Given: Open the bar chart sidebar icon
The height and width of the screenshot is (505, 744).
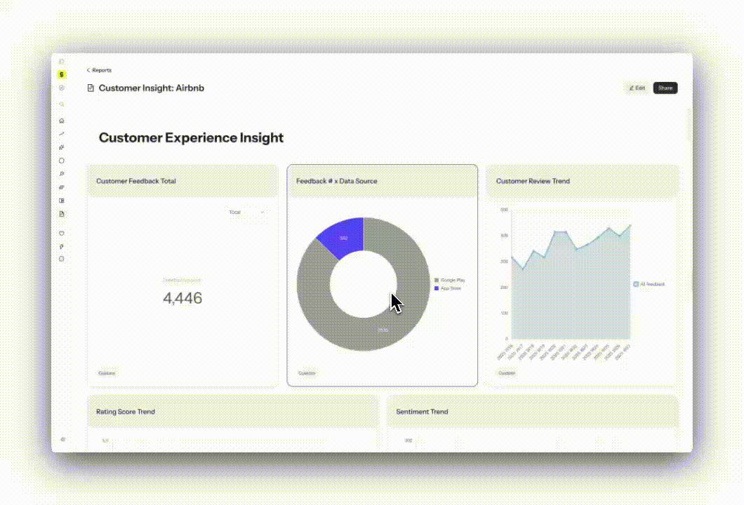Looking at the screenshot, I should point(62,187).
